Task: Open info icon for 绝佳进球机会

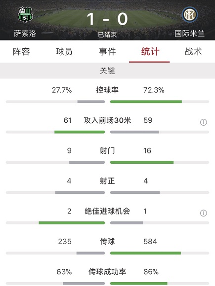Action: [x=204, y=213]
